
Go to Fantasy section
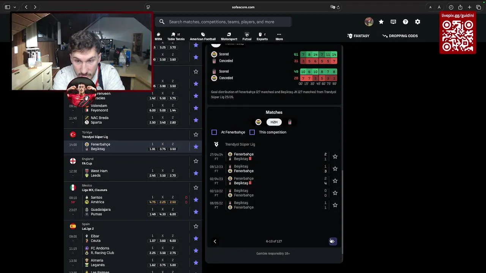[x=358, y=36]
